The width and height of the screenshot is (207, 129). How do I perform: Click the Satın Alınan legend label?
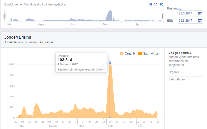151,54
